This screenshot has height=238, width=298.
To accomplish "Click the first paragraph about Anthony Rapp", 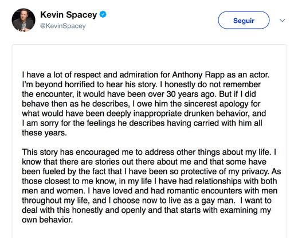I will tap(146, 104).
